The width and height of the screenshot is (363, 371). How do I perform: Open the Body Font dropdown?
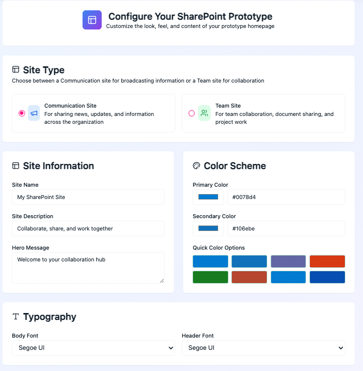click(93, 348)
